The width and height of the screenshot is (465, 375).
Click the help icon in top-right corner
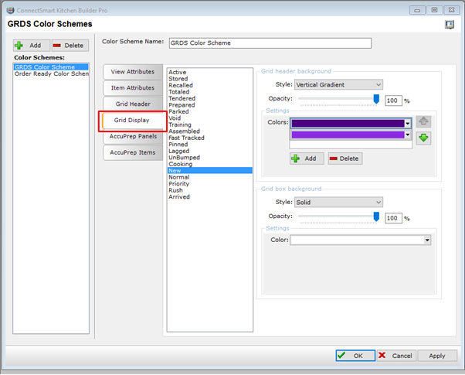coord(449,25)
